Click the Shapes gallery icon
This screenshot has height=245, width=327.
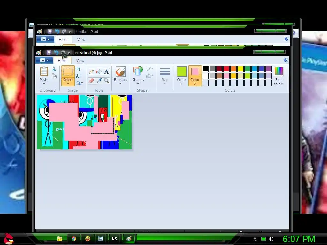[138, 71]
